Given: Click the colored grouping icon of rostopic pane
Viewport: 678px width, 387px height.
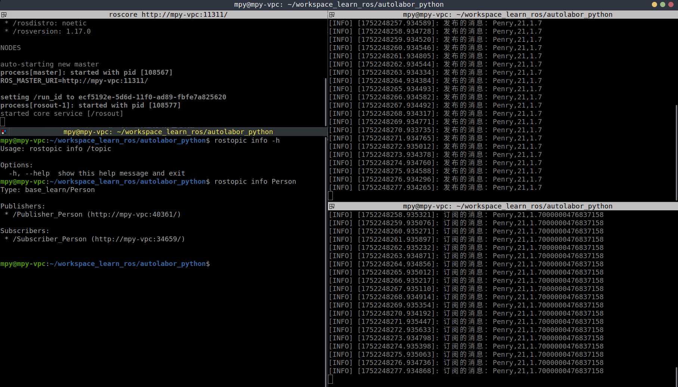Looking at the screenshot, I should [x=4, y=132].
